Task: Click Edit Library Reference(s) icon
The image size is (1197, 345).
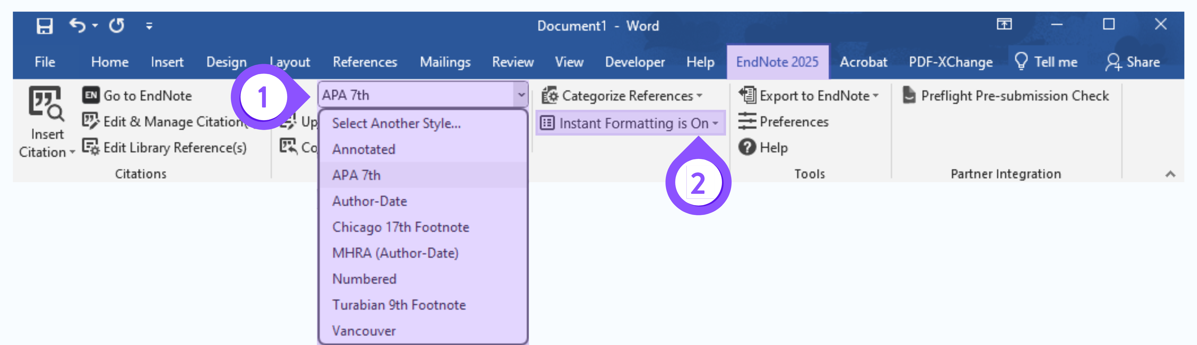Action: click(91, 147)
